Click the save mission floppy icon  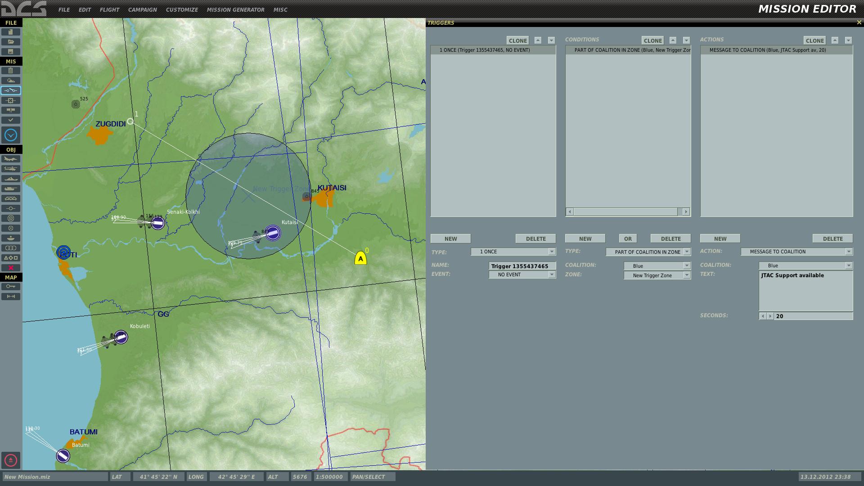coord(11,51)
